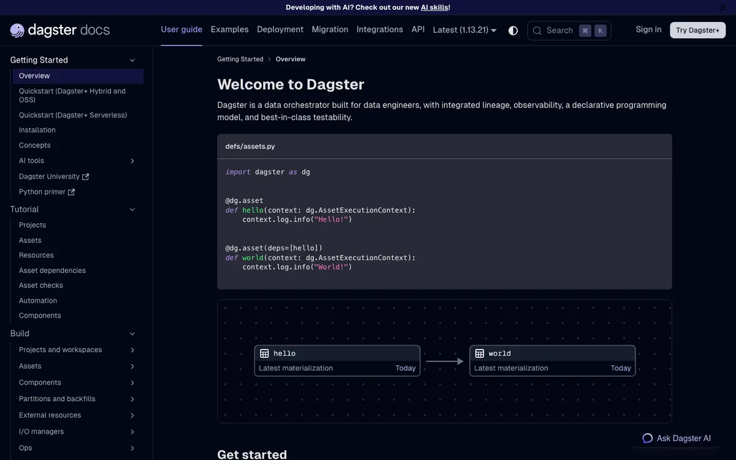Click the Try Dagster+ button
The width and height of the screenshot is (736, 460).
(x=698, y=30)
